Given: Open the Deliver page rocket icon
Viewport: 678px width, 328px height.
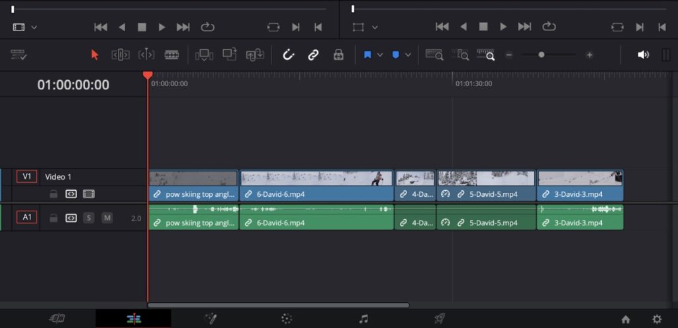Looking at the screenshot, I should [x=439, y=319].
